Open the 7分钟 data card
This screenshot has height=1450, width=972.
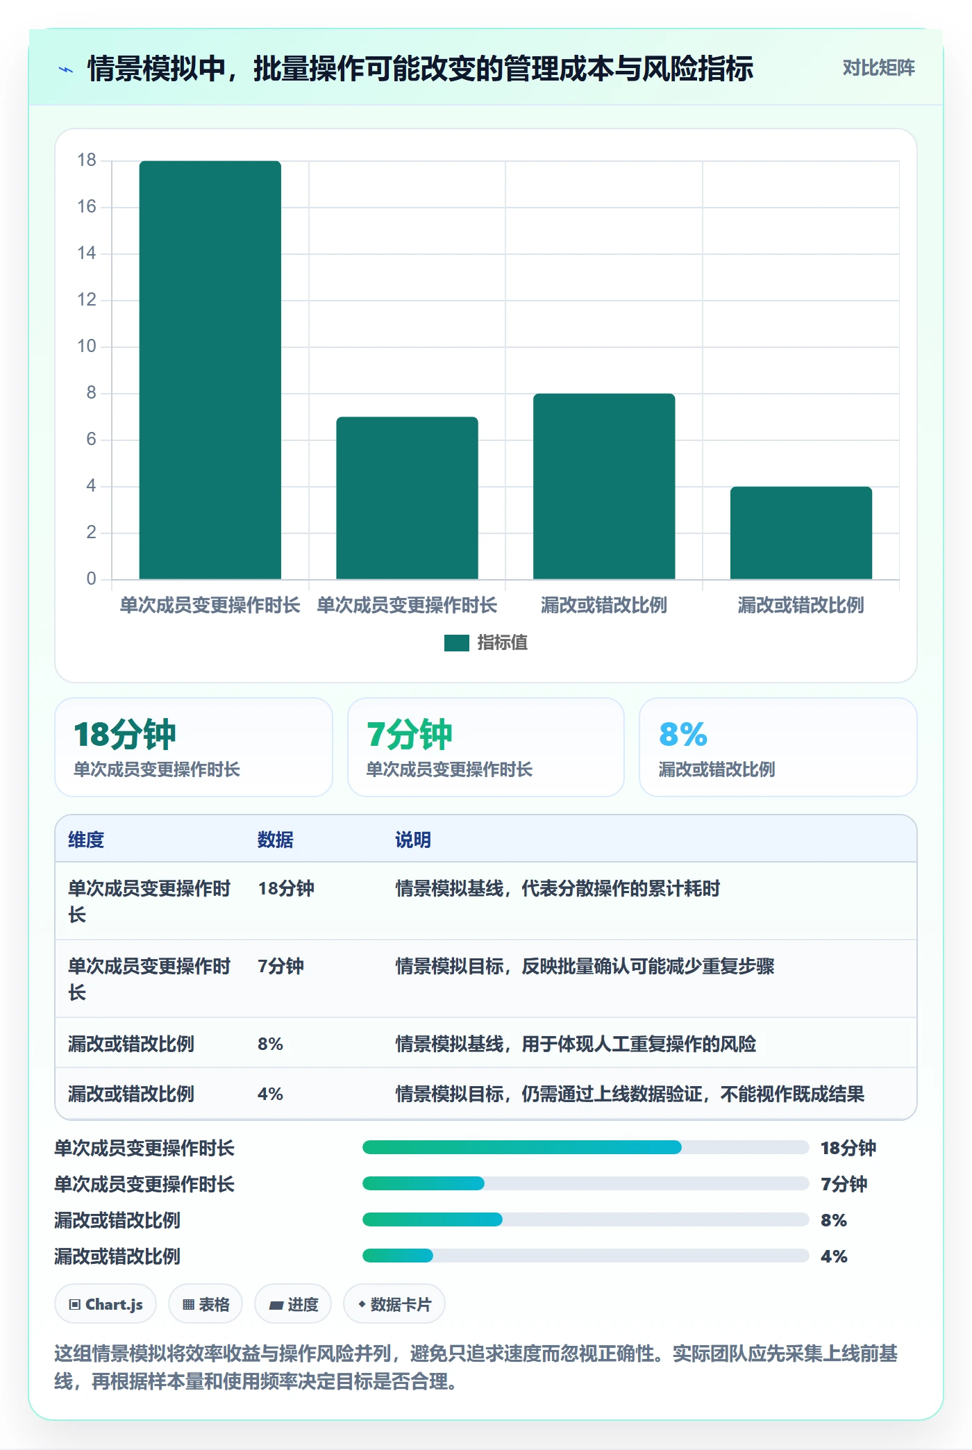point(486,747)
